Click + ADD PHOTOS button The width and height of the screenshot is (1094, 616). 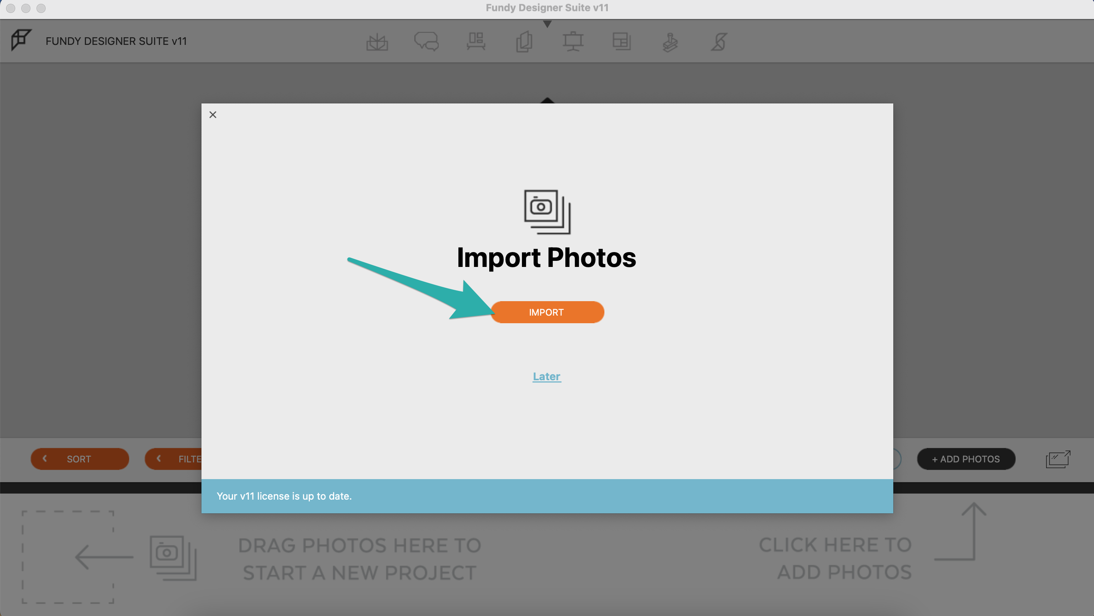click(x=966, y=459)
